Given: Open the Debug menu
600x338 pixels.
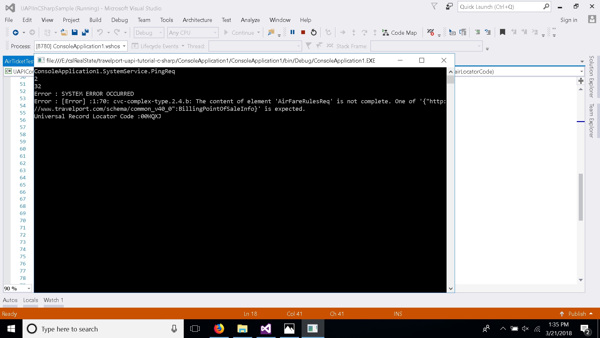Looking at the screenshot, I should click(119, 20).
